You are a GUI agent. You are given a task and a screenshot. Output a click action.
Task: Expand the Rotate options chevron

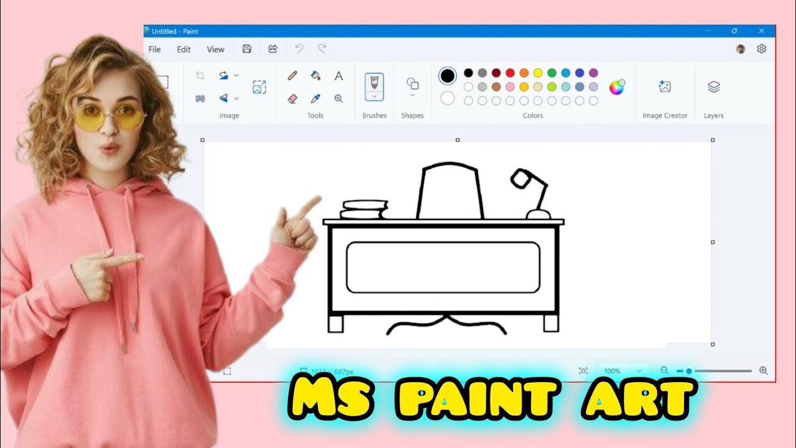pos(236,75)
